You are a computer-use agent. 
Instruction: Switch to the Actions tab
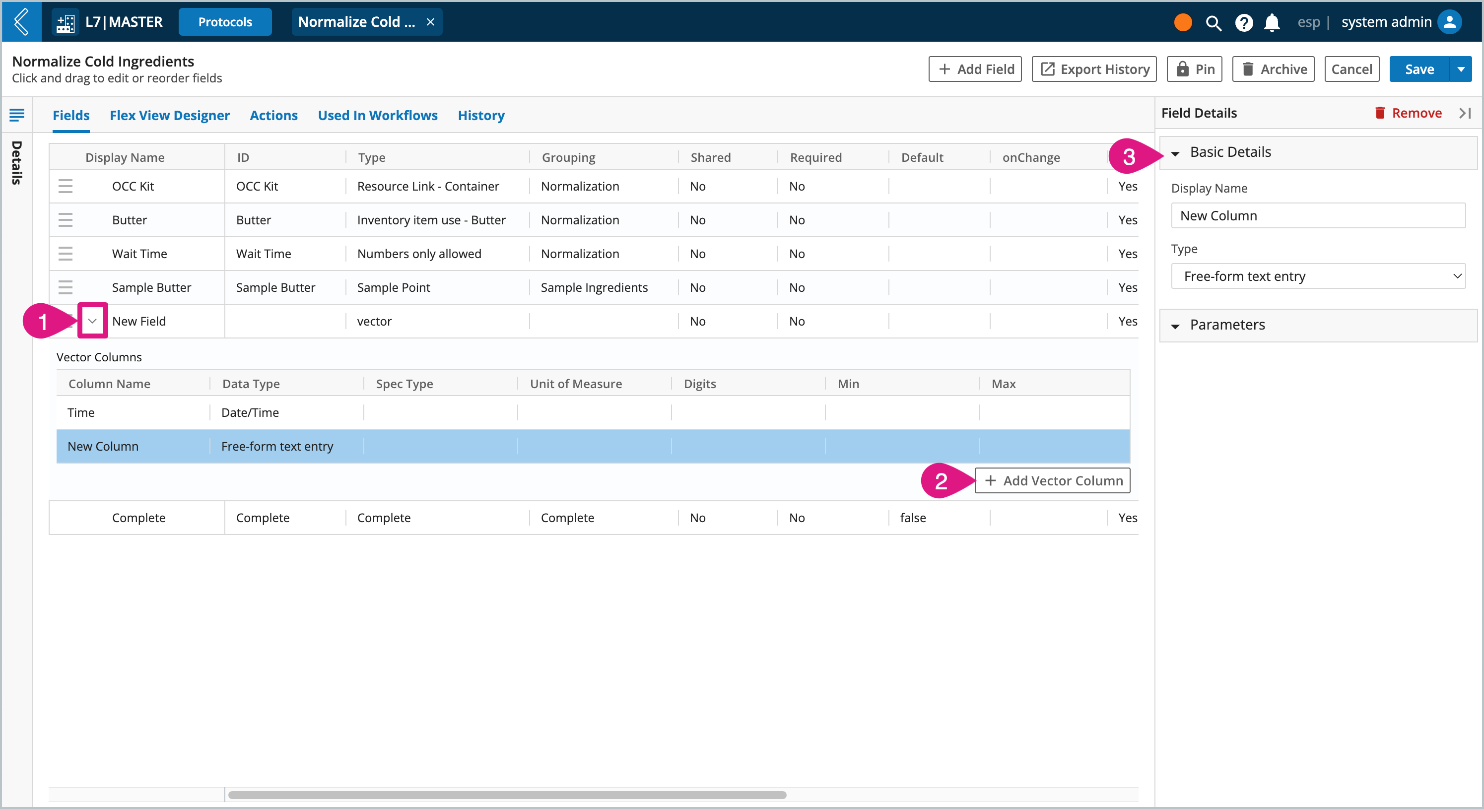(x=272, y=115)
